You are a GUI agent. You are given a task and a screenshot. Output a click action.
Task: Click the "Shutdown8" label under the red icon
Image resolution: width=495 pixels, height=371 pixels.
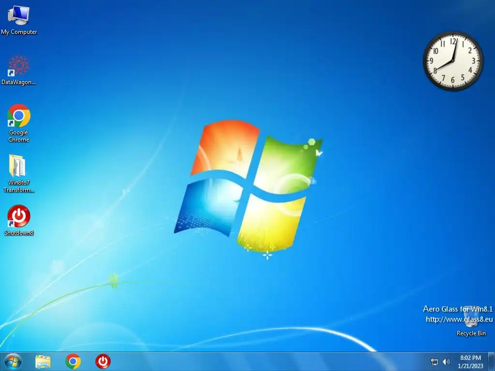click(19, 233)
